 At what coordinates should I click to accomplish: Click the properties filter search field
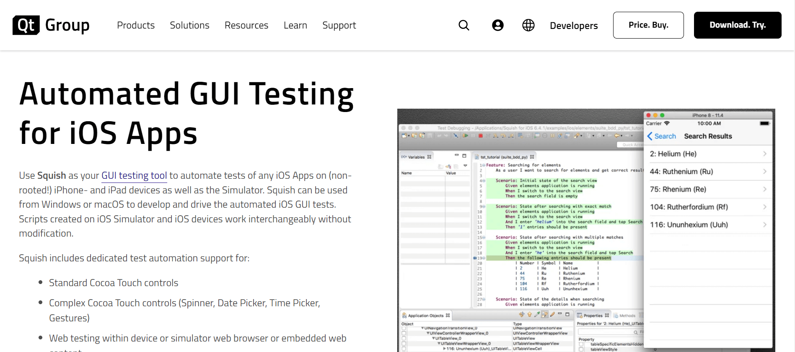coord(608,332)
